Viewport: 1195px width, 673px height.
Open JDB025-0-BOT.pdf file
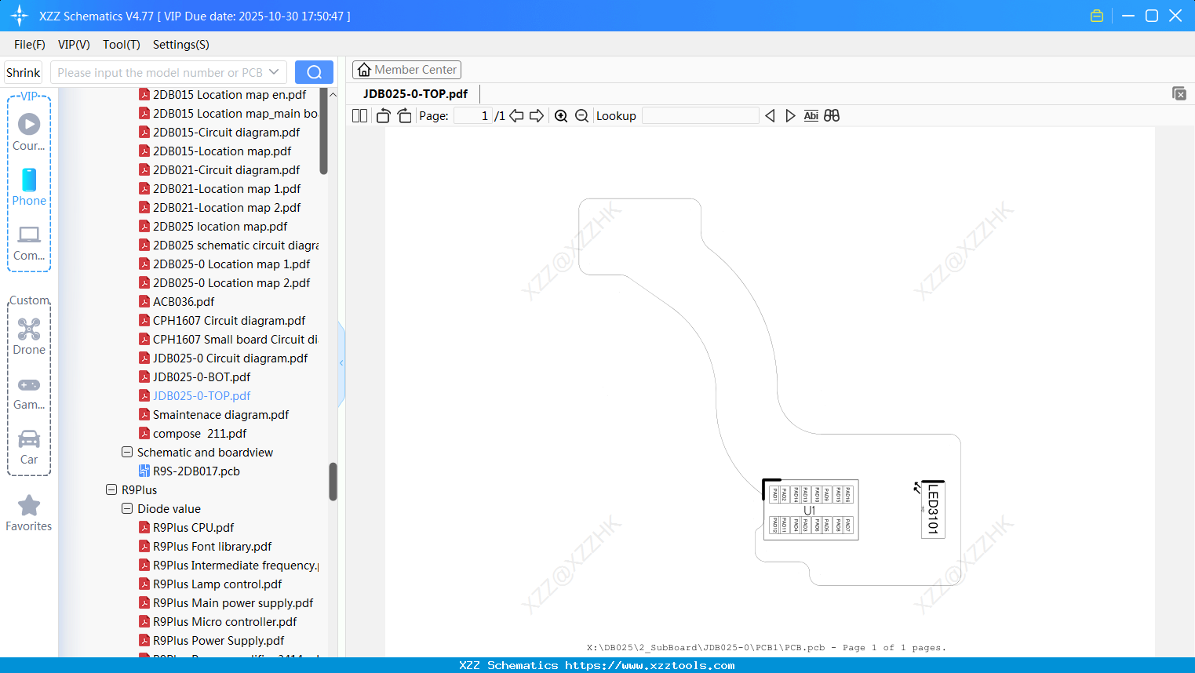(202, 377)
